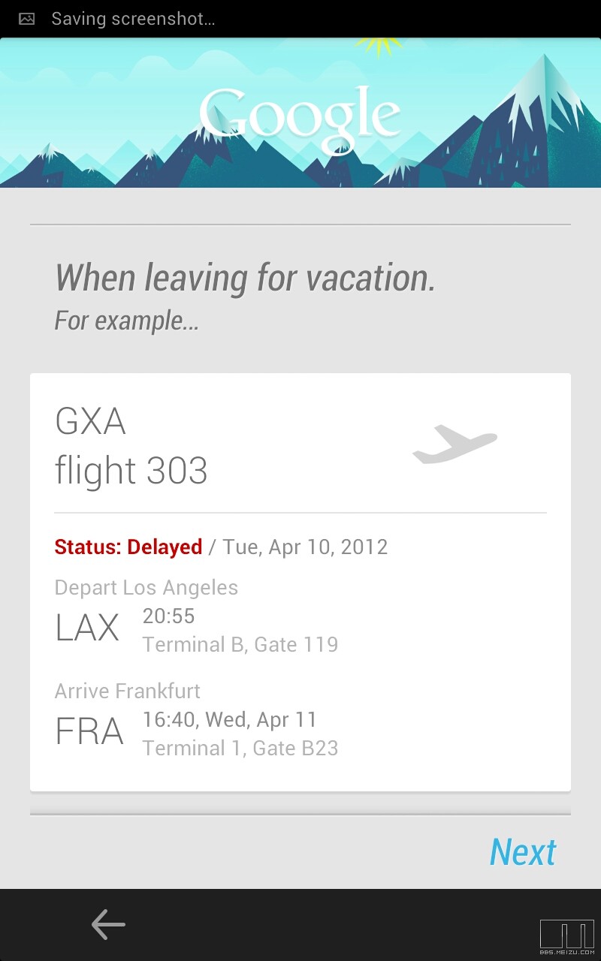Viewport: 601px width, 961px height.
Task: Tap the back arrow navigation icon
Action: (x=108, y=924)
